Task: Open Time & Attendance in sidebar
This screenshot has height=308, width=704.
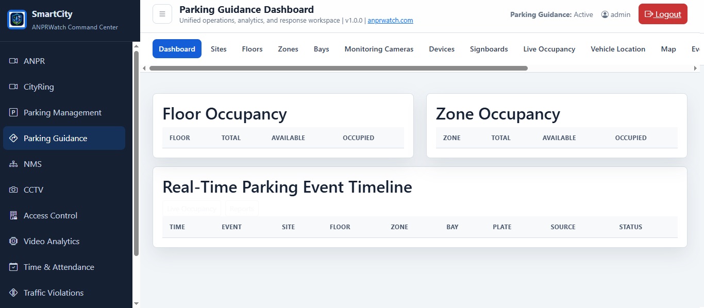Action: pos(64,267)
